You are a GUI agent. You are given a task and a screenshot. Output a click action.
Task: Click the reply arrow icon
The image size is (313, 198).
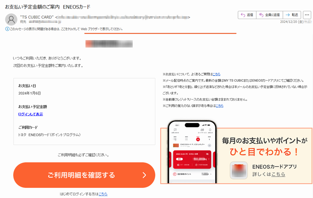243,15
